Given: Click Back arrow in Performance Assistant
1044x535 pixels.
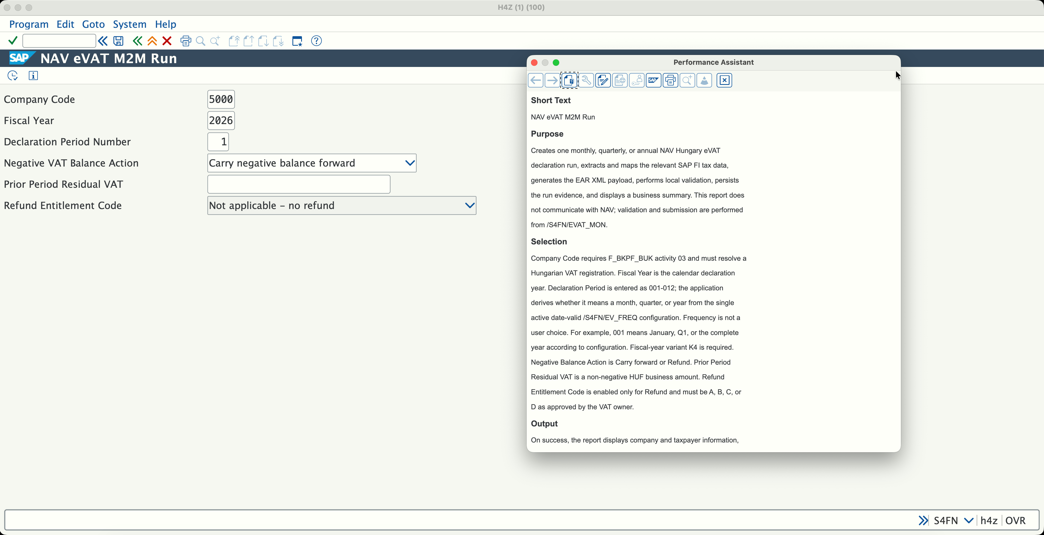Looking at the screenshot, I should pos(535,80).
